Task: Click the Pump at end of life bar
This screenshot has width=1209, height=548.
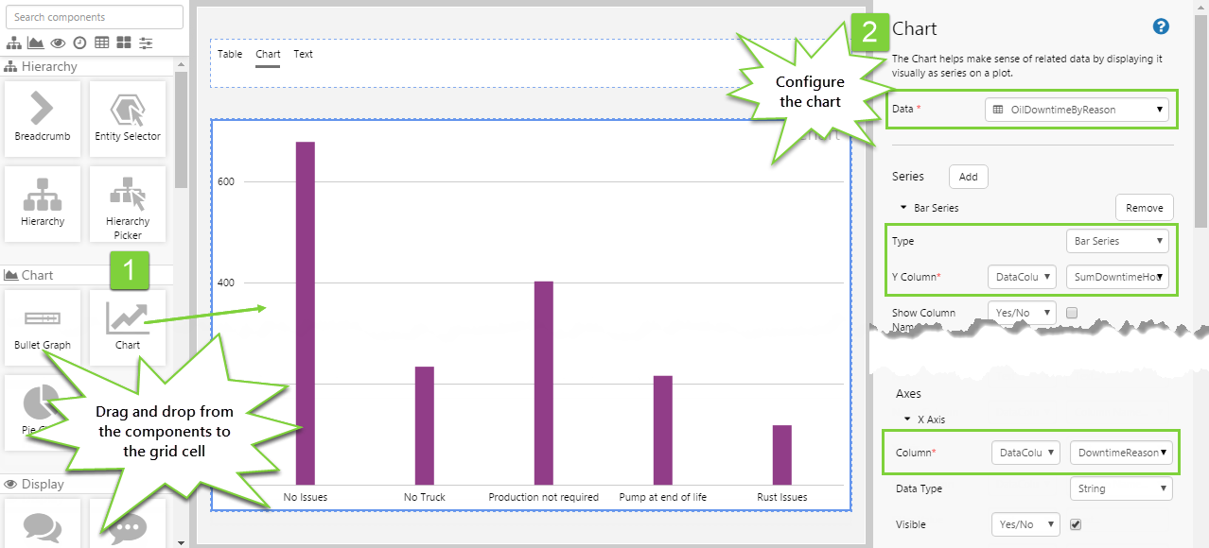Action: [663, 431]
